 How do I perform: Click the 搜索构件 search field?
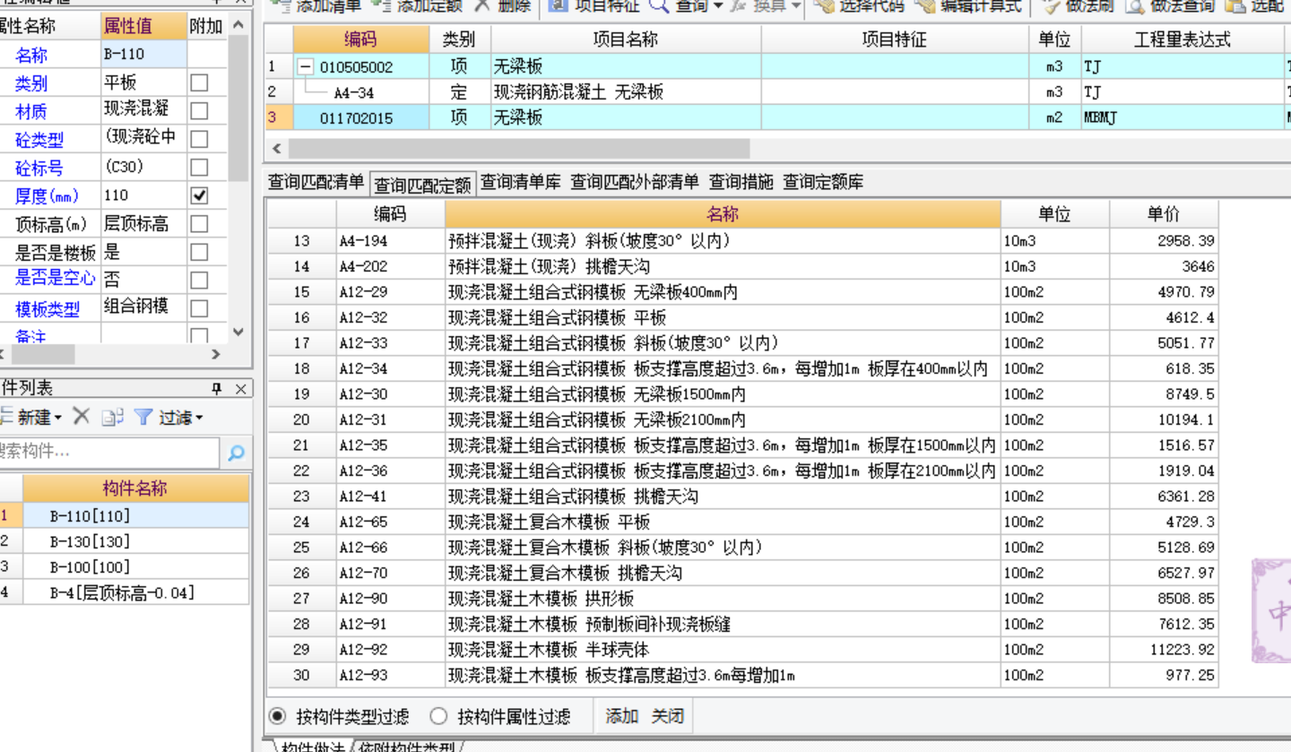108,453
